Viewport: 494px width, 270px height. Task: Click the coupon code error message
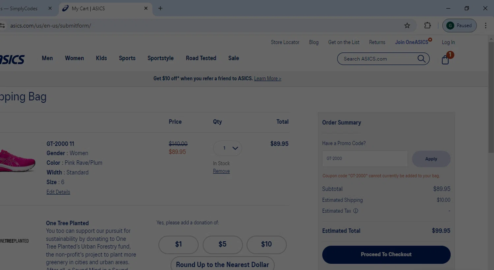click(381, 176)
